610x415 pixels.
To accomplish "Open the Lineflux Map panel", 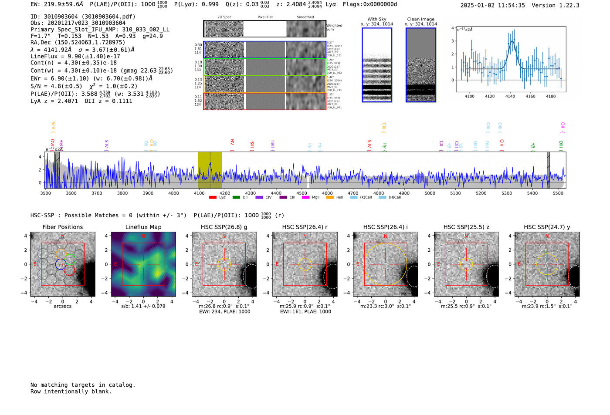I will tap(143, 264).
